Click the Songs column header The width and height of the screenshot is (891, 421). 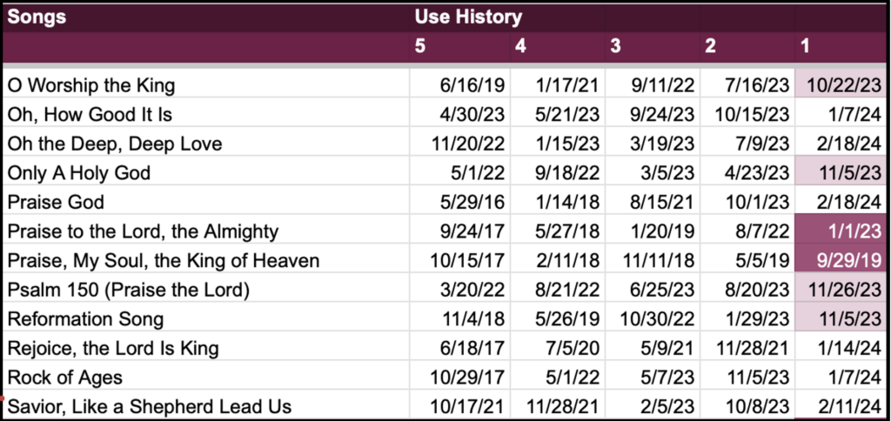click(x=37, y=16)
